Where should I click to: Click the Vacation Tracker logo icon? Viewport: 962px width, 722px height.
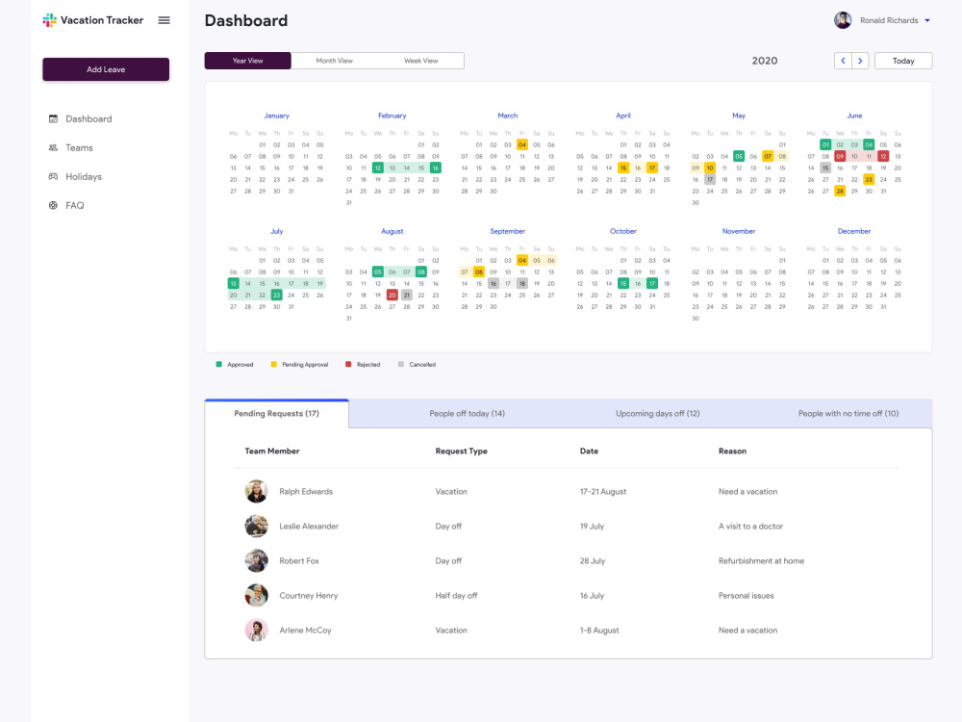click(x=49, y=20)
